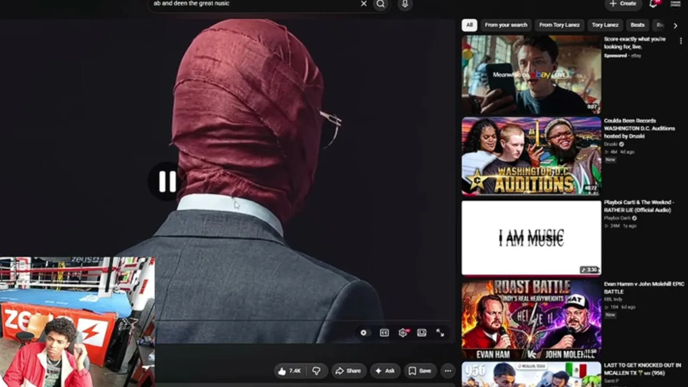Switch to theater mode
Viewport: 688px width, 387px height.
click(x=422, y=333)
